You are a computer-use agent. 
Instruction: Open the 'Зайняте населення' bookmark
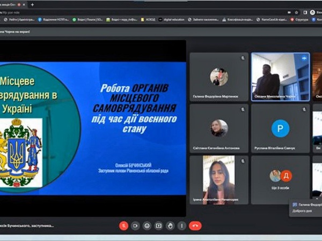[x=203, y=20]
